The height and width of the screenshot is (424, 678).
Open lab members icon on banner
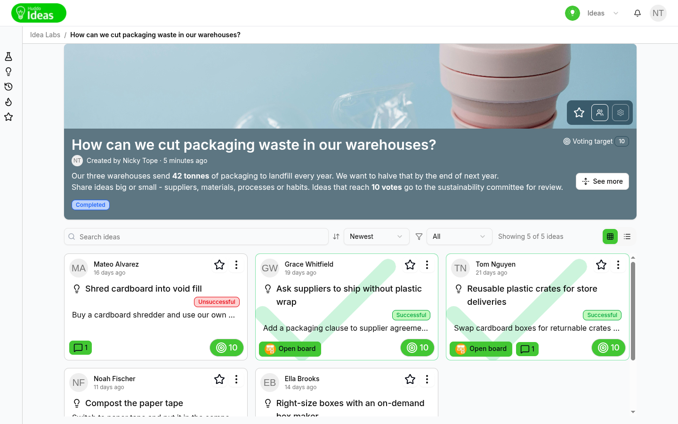600,113
